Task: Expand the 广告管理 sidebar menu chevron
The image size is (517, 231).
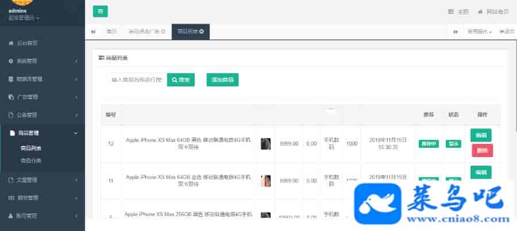Action: click(x=76, y=97)
